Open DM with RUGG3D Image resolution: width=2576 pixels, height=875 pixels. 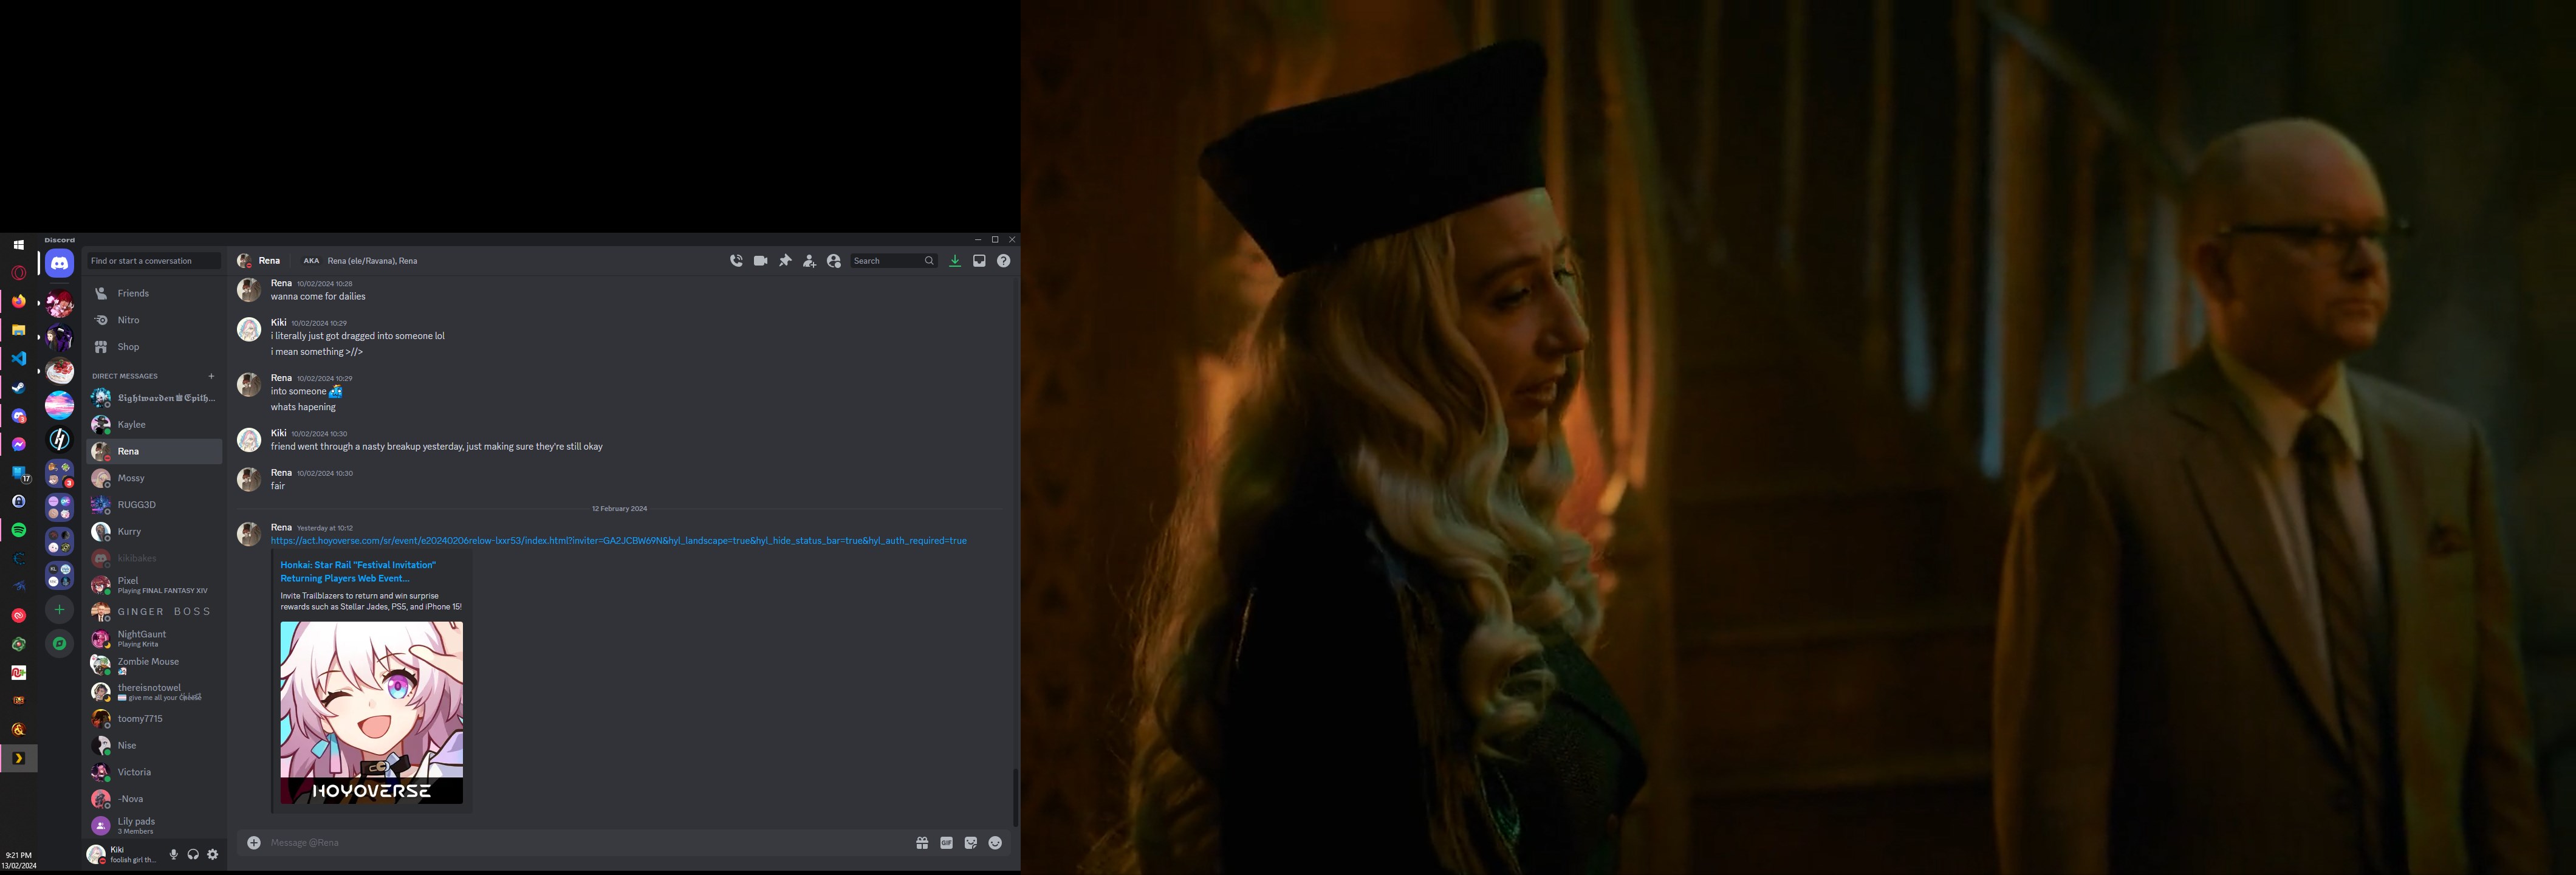pos(154,505)
